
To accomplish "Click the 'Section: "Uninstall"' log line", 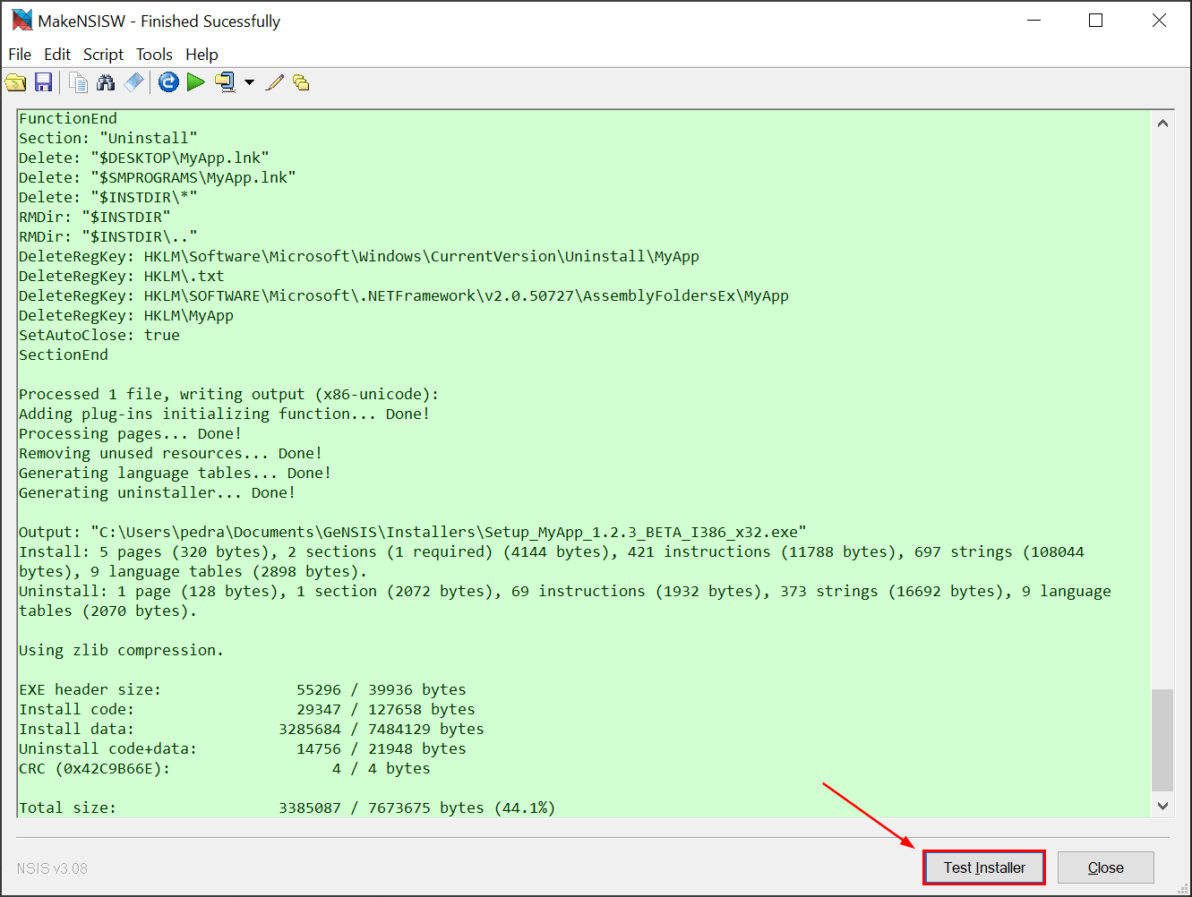I will coord(108,138).
